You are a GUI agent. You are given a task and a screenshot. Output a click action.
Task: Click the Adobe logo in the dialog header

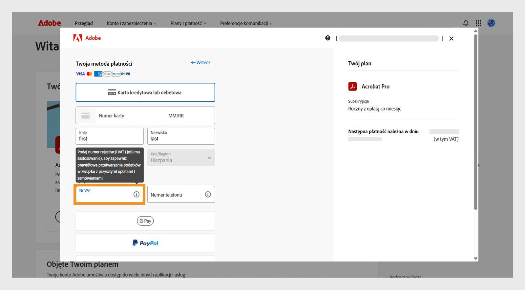[x=87, y=38]
